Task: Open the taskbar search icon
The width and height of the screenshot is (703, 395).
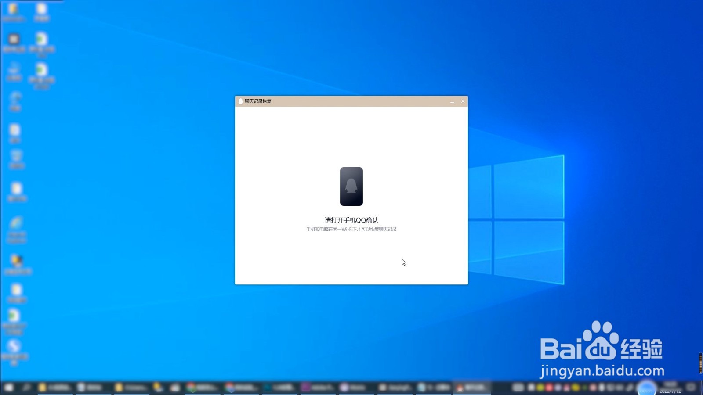Action: (27, 388)
